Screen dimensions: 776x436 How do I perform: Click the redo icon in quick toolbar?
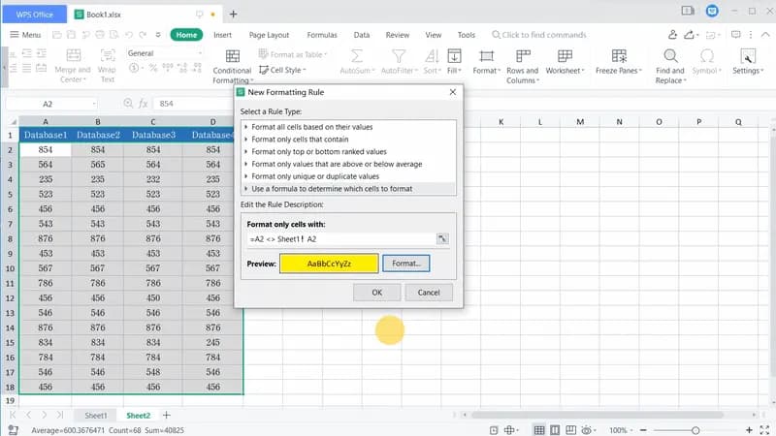point(143,35)
